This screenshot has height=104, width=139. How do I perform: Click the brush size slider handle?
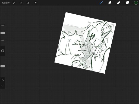coord(3,33)
